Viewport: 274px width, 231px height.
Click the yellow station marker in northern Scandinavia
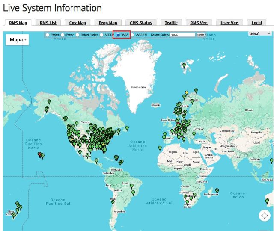[187, 92]
